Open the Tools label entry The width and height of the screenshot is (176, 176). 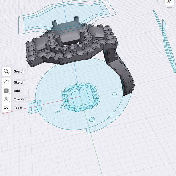(18, 108)
